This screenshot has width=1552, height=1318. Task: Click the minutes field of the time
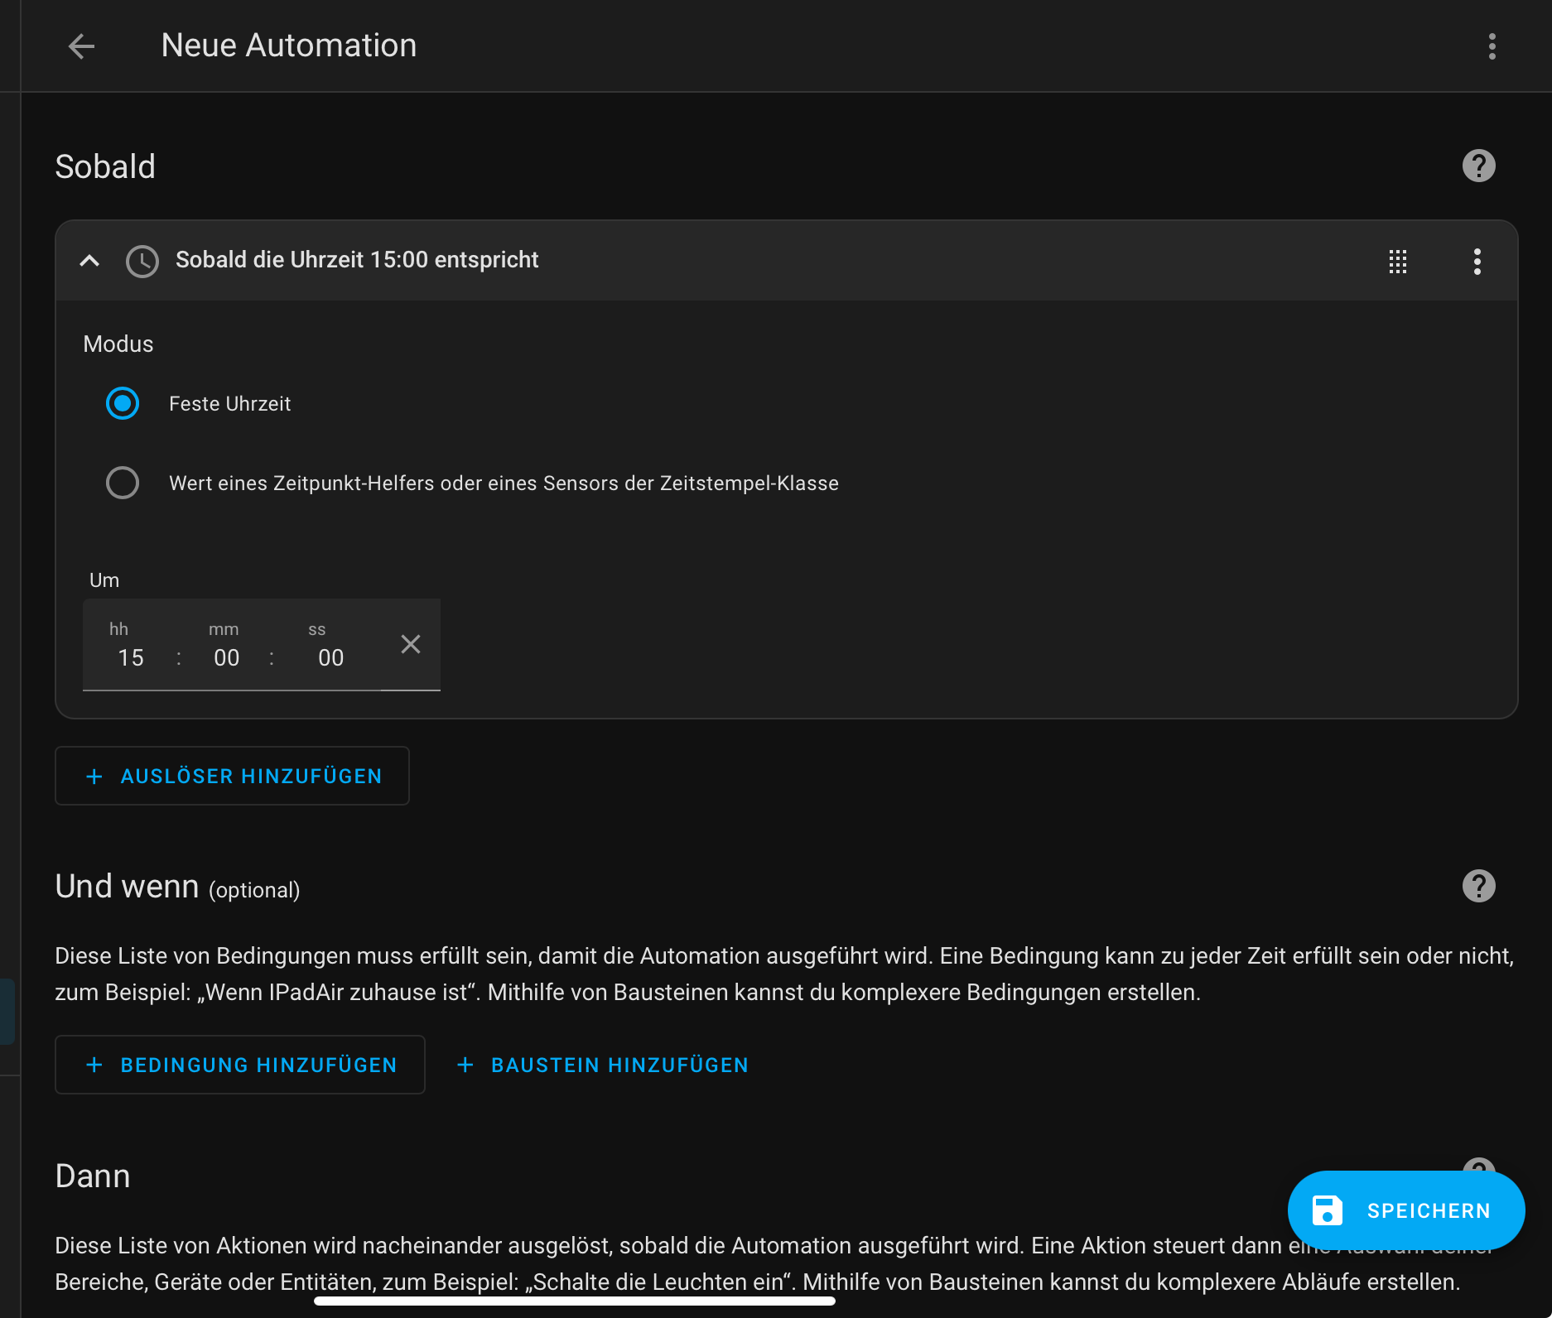tap(226, 657)
